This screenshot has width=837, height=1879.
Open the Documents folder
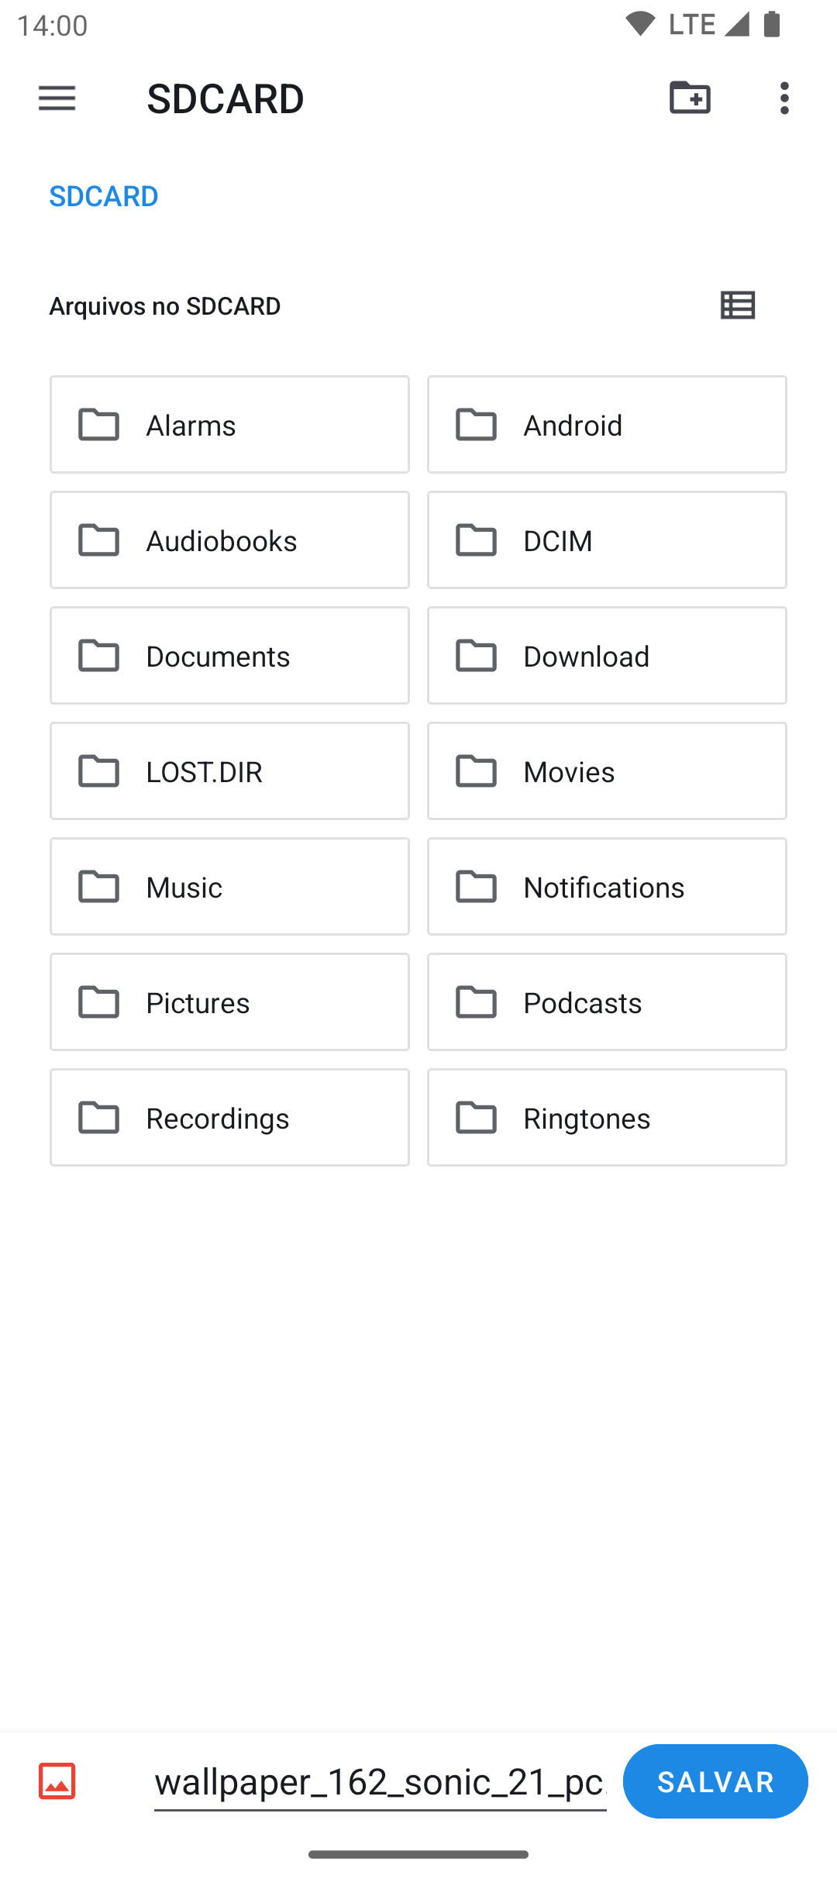[x=229, y=656]
